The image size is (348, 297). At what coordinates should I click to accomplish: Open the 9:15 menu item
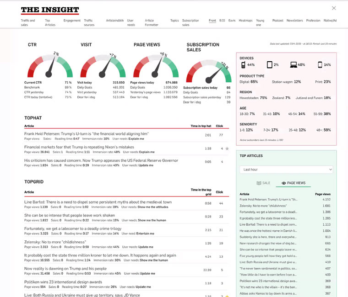(222, 21)
